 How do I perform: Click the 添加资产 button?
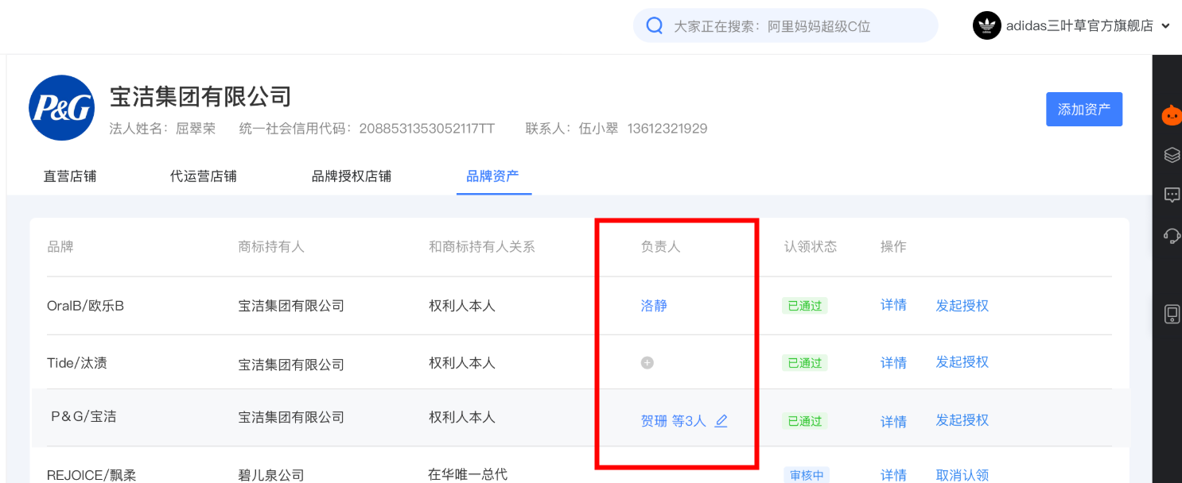click(x=1084, y=109)
